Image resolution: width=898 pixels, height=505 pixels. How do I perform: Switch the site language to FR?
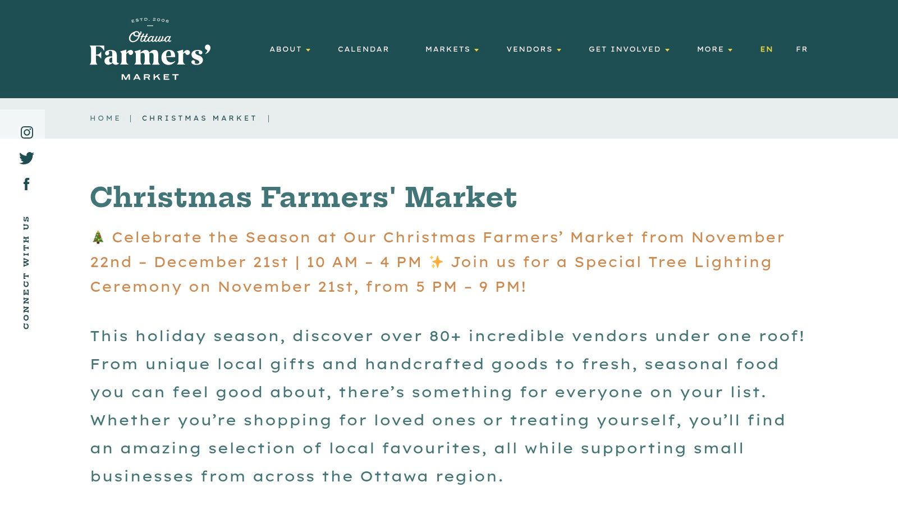802,49
